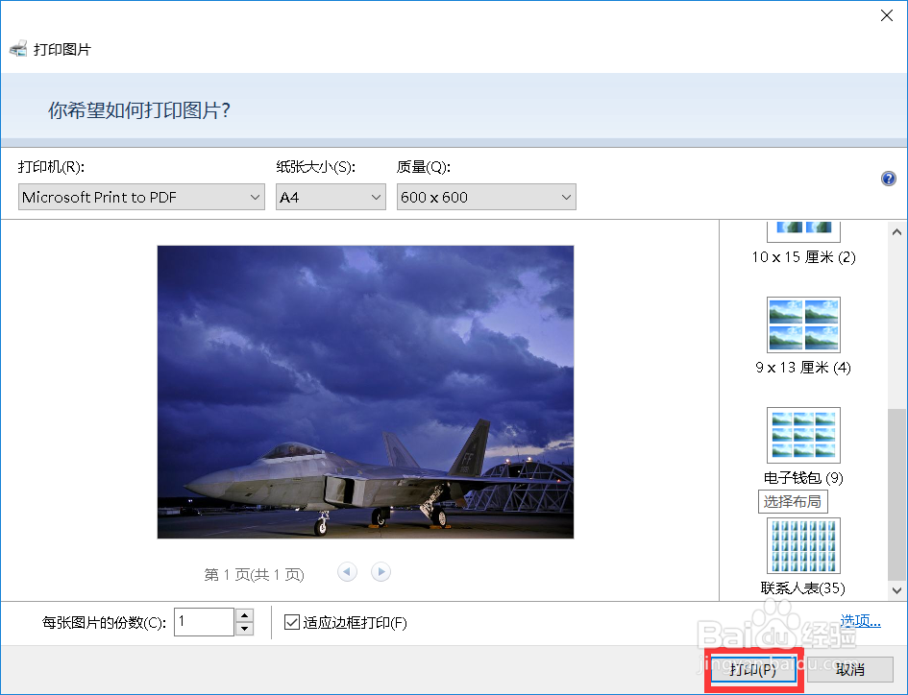Screen dimensions: 908x695
Task: Increase copies with the up stepper
Action: click(x=245, y=615)
